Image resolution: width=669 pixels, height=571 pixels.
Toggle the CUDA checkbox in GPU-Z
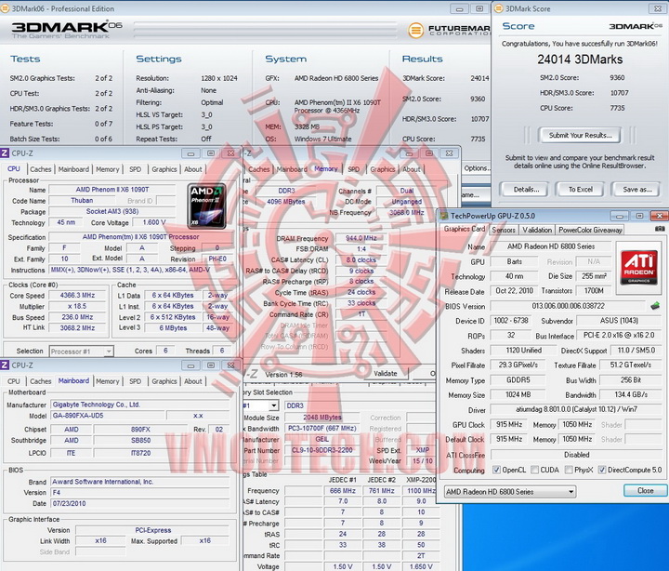(534, 470)
